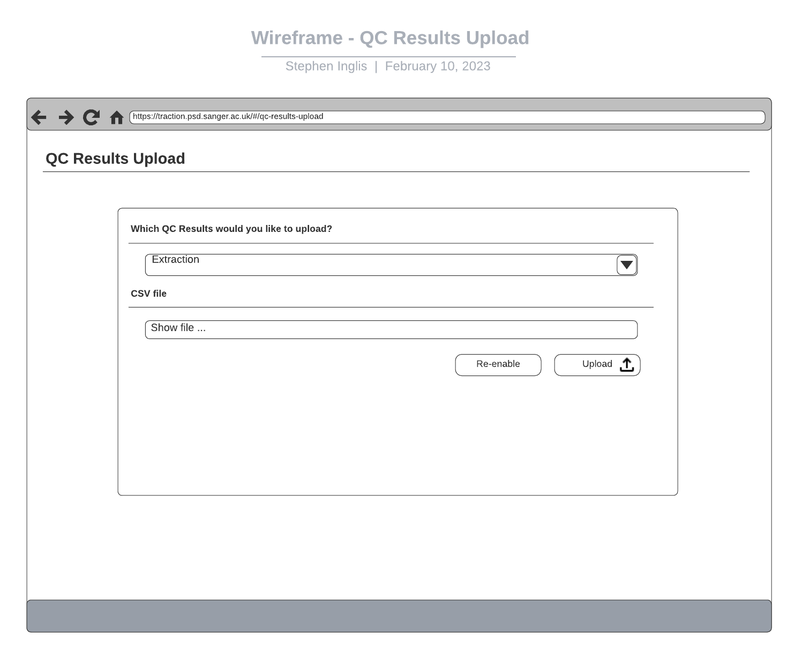The height and width of the screenshot is (669, 787).
Task: Click the upload arrow icon on Upload button
Action: click(x=626, y=364)
